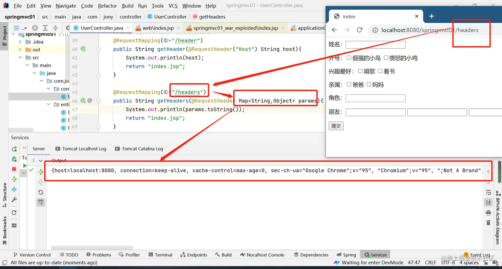Close the browser index tab
The width and height of the screenshot is (502, 269).
point(417,16)
